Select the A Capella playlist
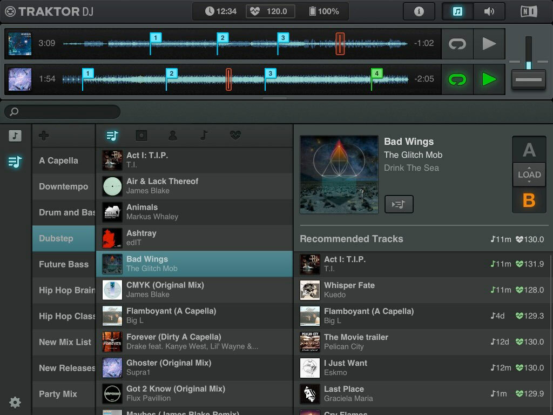 point(64,160)
